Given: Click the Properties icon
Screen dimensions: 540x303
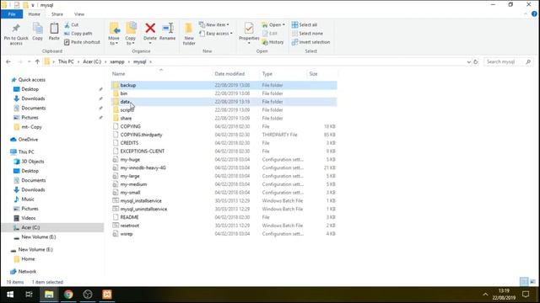Looking at the screenshot, I should 249,28.
